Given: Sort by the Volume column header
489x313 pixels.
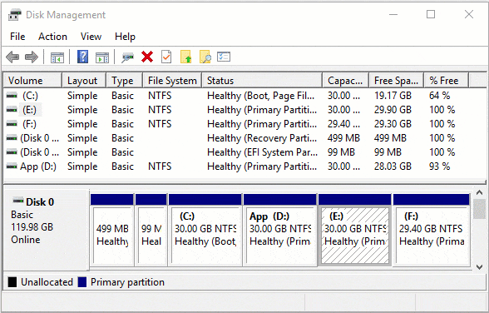Looking at the screenshot, I should pos(32,81).
